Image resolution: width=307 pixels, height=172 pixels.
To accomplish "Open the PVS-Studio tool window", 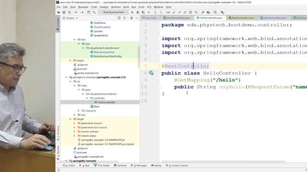I will pos(102,165).
